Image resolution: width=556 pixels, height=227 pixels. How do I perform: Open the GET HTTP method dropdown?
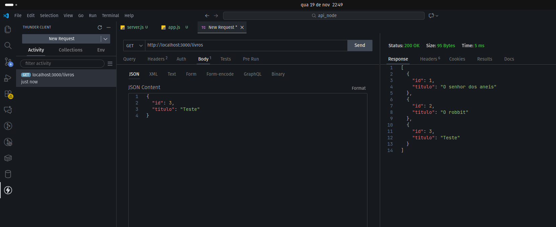click(134, 46)
